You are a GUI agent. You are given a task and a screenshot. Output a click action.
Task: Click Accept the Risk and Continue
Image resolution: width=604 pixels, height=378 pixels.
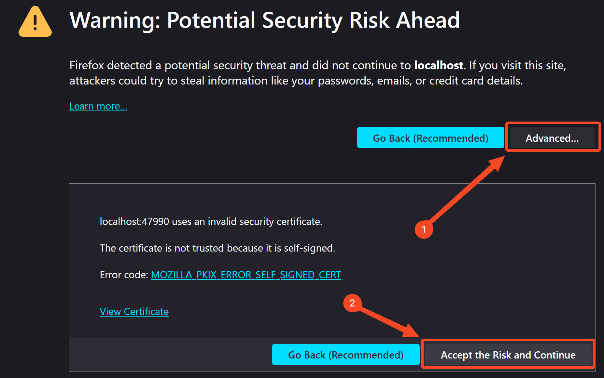point(508,355)
